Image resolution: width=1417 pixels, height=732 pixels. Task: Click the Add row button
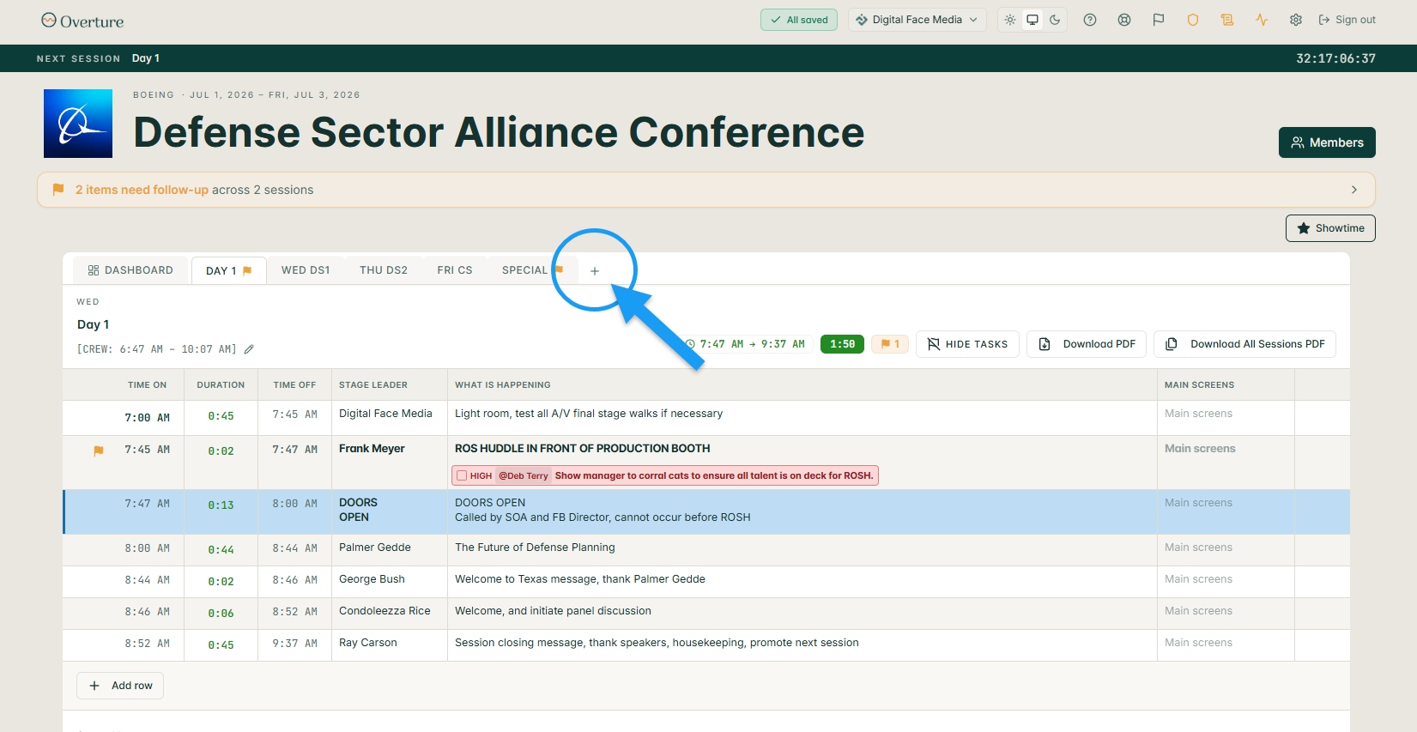tap(120, 686)
